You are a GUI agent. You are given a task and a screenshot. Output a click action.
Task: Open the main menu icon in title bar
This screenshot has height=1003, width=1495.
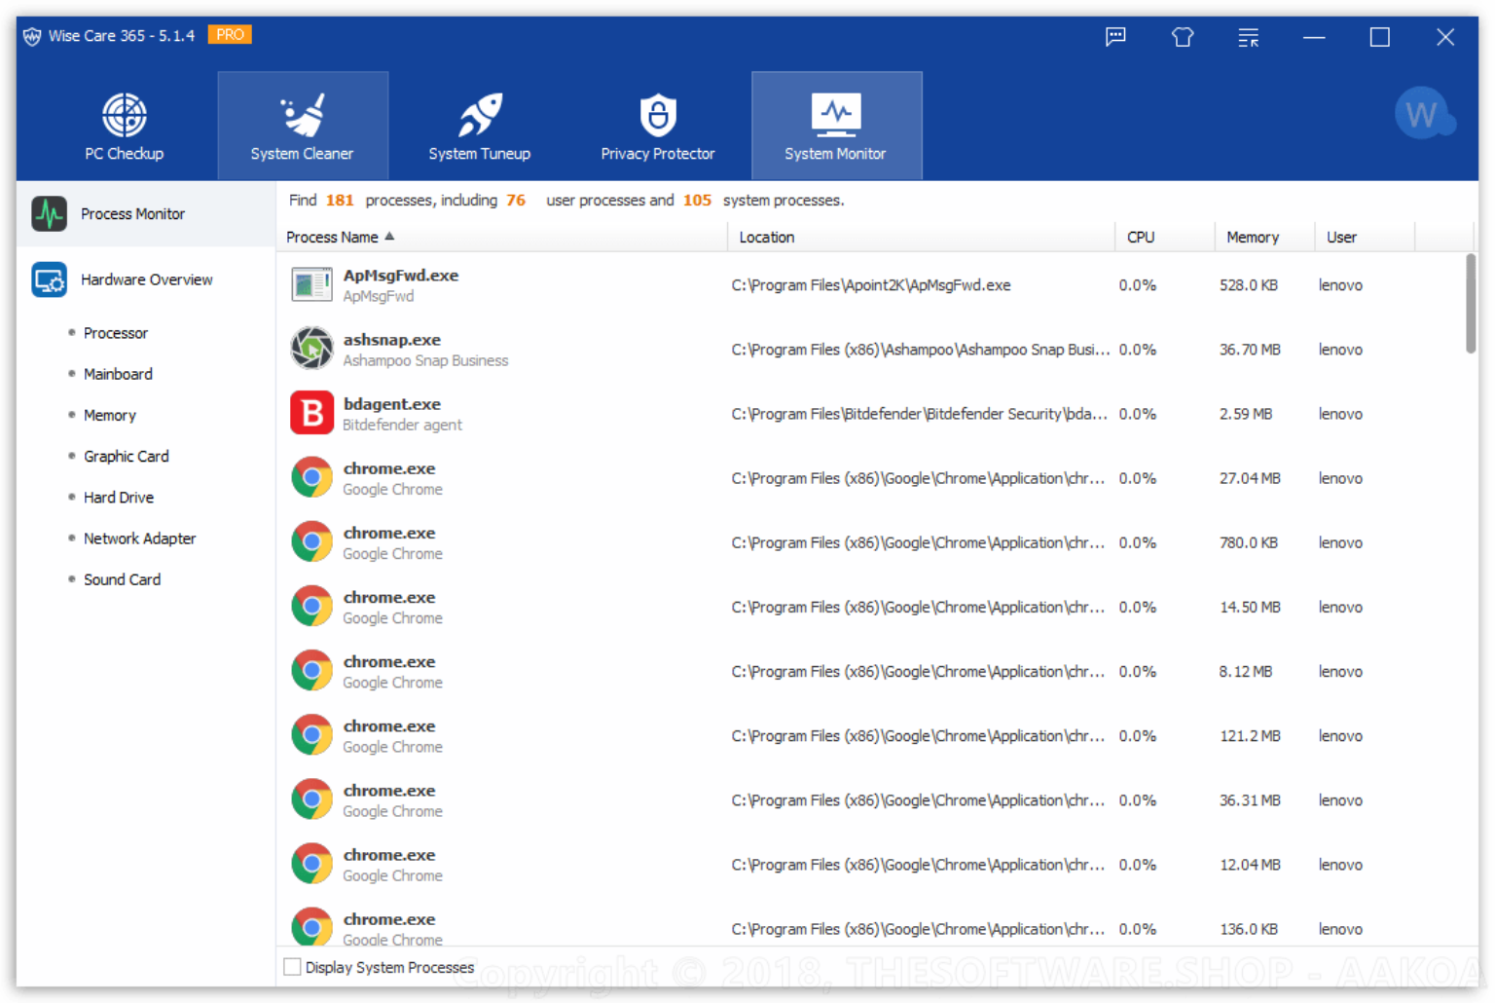1249,37
